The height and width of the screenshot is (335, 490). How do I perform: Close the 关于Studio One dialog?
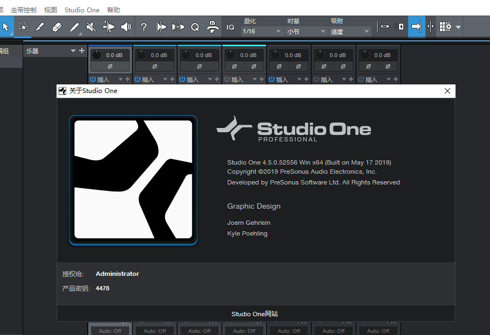447,91
